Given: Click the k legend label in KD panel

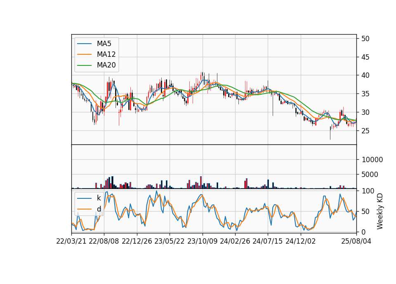Looking at the screenshot, I should pos(99,198).
